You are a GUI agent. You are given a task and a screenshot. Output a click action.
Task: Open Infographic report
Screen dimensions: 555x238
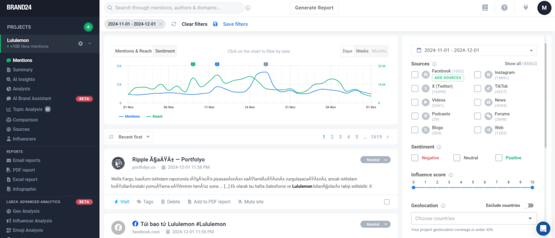pos(24,189)
